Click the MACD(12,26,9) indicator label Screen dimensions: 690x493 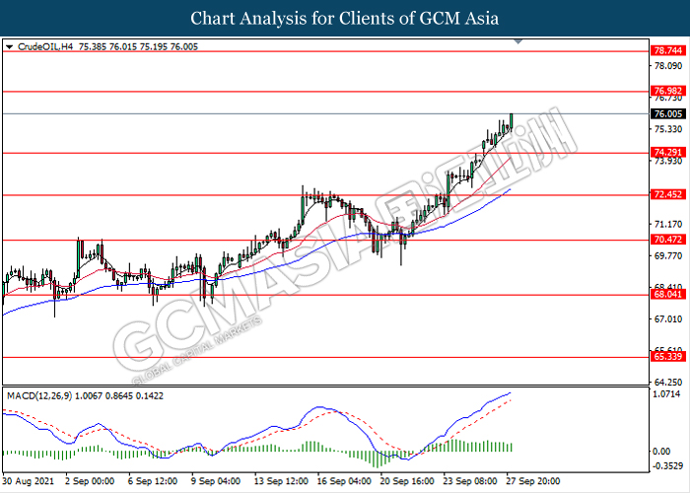pos(38,396)
